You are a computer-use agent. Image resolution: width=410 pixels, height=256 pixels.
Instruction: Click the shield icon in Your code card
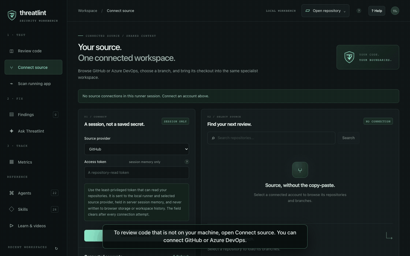(x=349, y=57)
